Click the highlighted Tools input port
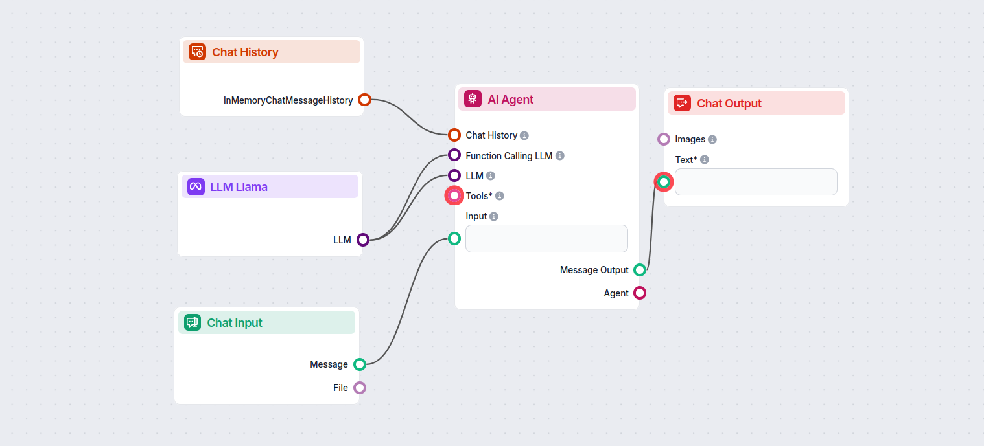Screen dimensions: 984x446 [454, 195]
